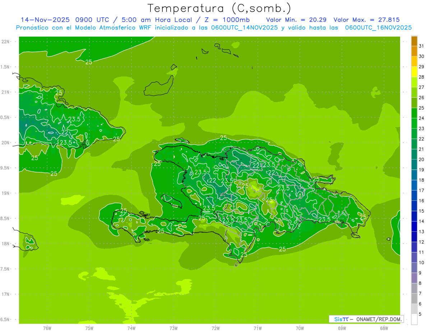The height and width of the screenshot is (333, 431).
Task: Click the 1.5N latitude axis label
Action: pyautogui.click(x=5, y=67)
